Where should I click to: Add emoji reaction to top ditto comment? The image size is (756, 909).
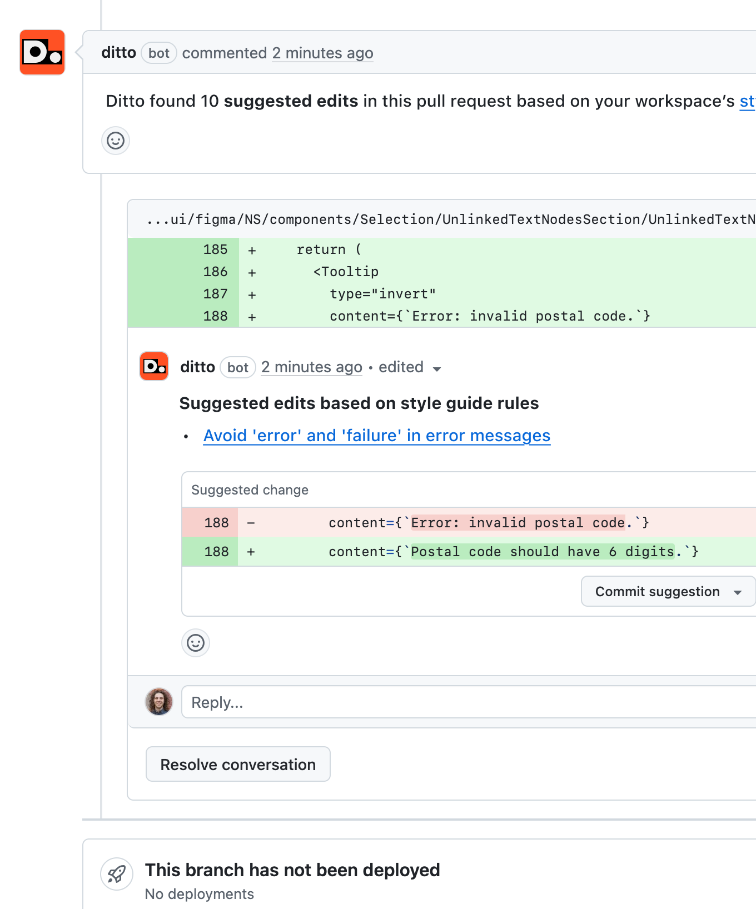(x=116, y=141)
